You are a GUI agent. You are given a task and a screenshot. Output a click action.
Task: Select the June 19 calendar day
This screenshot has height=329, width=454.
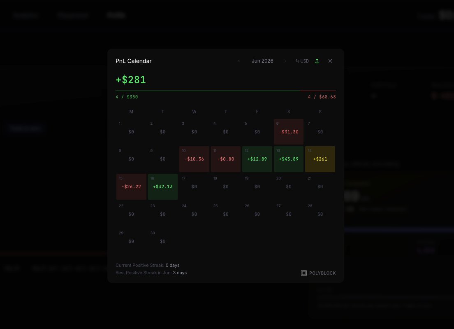coord(257,187)
